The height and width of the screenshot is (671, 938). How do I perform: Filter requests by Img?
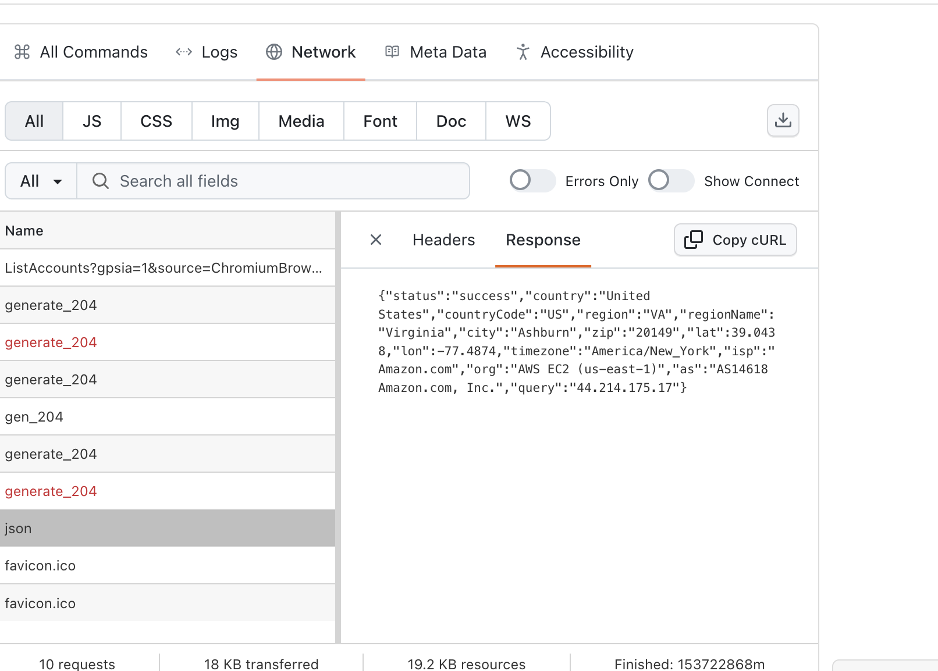(225, 121)
